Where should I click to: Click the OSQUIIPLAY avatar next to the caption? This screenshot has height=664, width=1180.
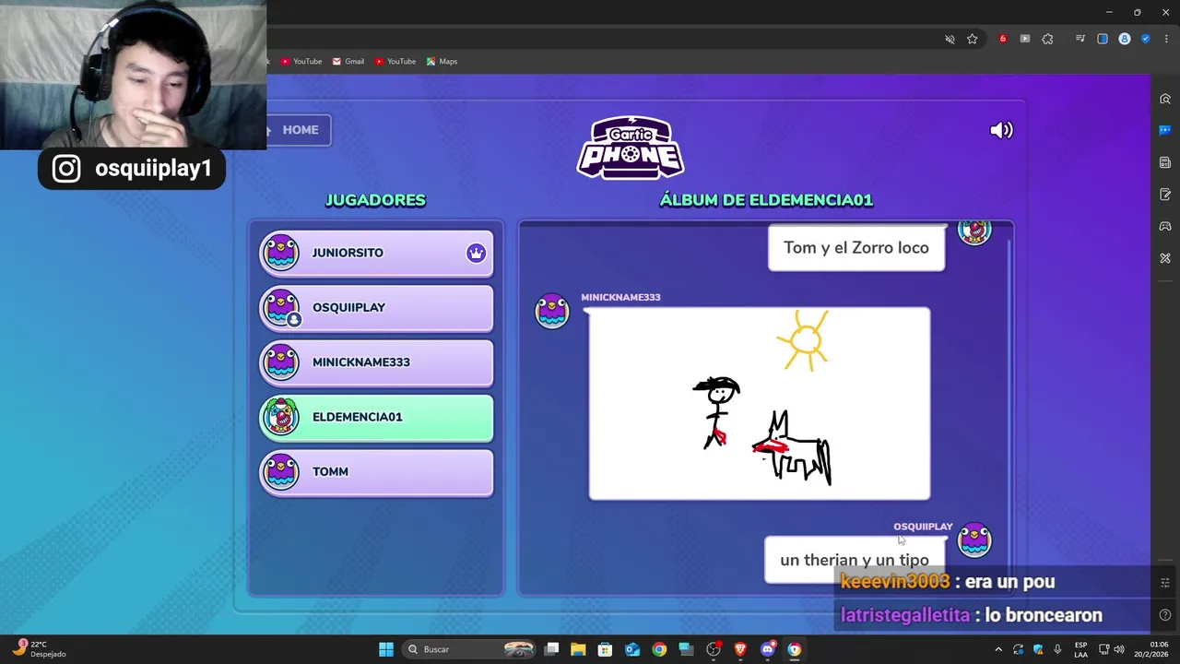click(974, 540)
